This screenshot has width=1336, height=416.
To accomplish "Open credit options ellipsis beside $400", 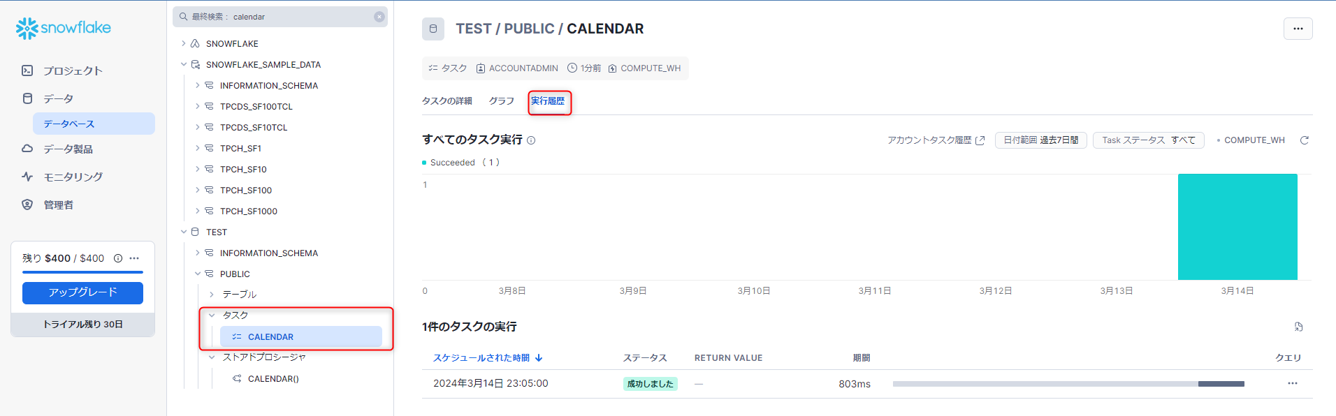I will pyautogui.click(x=134, y=258).
